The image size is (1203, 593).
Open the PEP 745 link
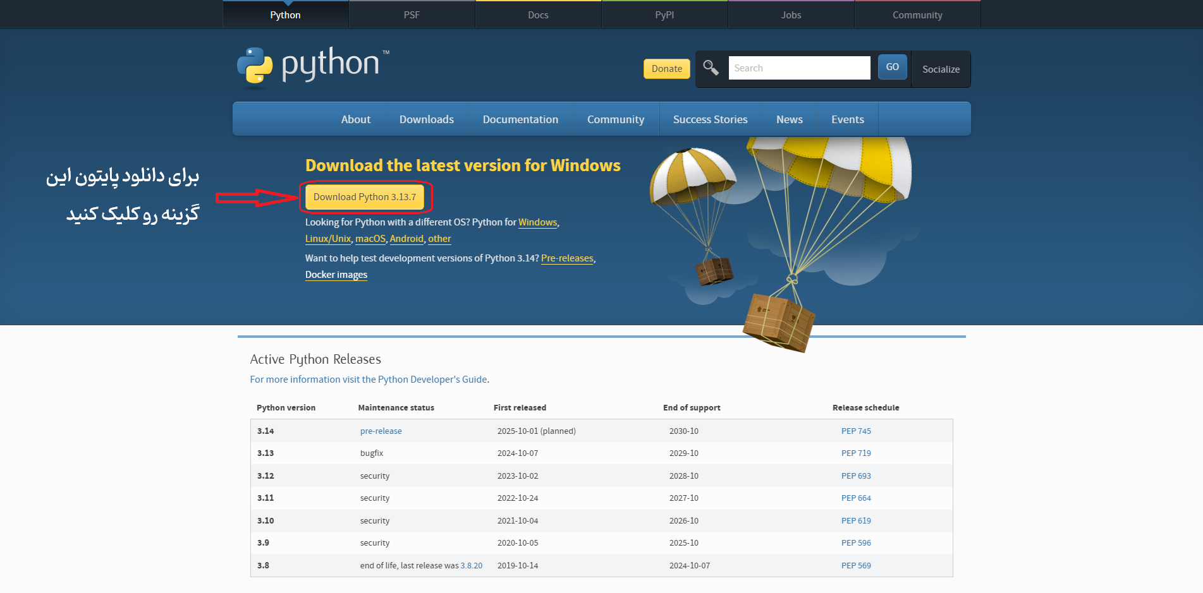click(x=856, y=431)
